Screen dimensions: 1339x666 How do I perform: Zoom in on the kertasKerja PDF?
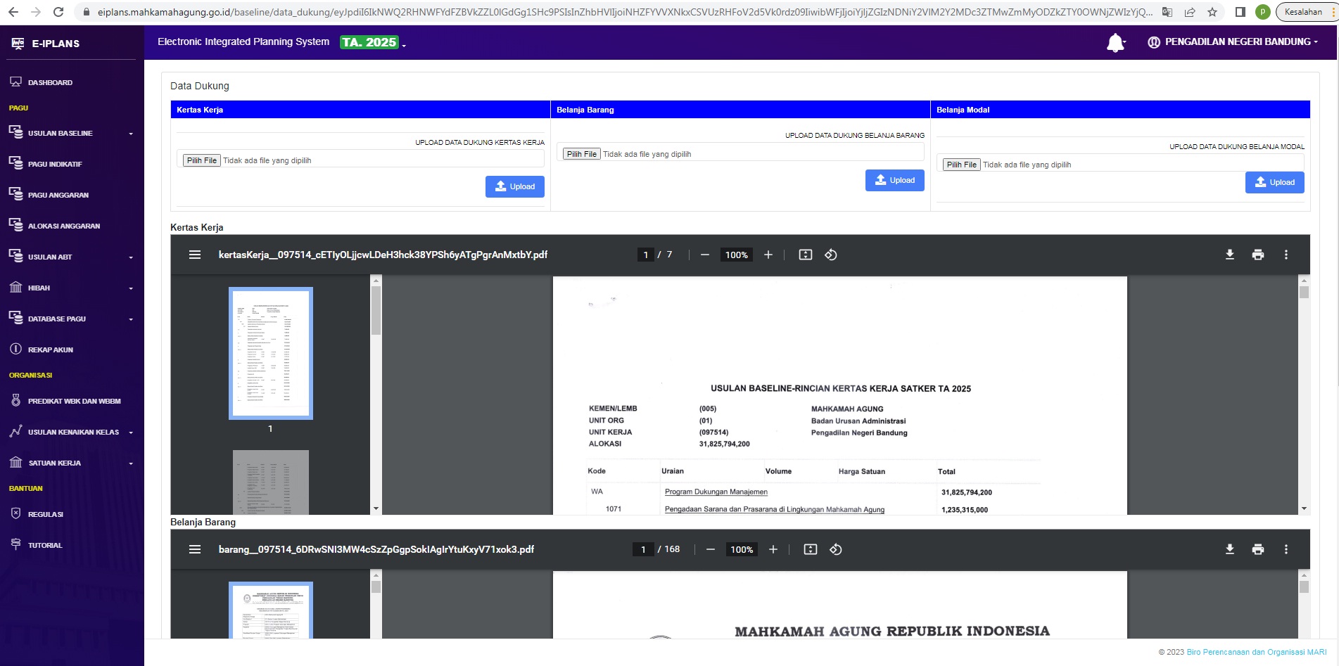point(768,255)
